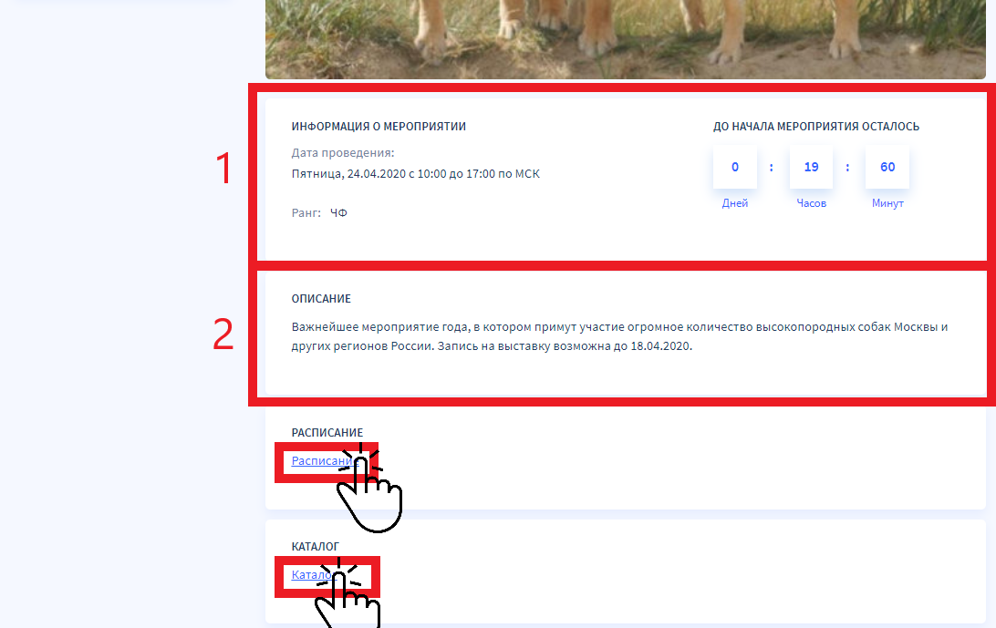Click the ДО НАЧАЛА МЕРОПРИЯТИЯ ОСТАЛОСЬ heading
Viewport: 996px width, 628px height.
click(x=816, y=127)
